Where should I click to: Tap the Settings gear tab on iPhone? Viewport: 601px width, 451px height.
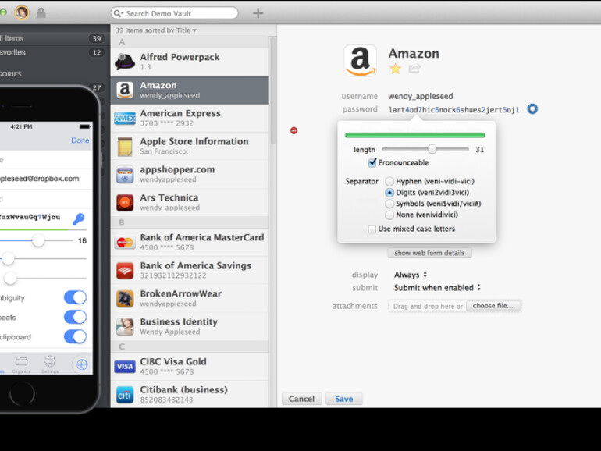49,364
